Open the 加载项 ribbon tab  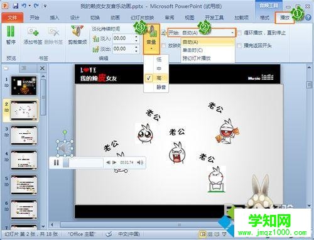(x=241, y=18)
